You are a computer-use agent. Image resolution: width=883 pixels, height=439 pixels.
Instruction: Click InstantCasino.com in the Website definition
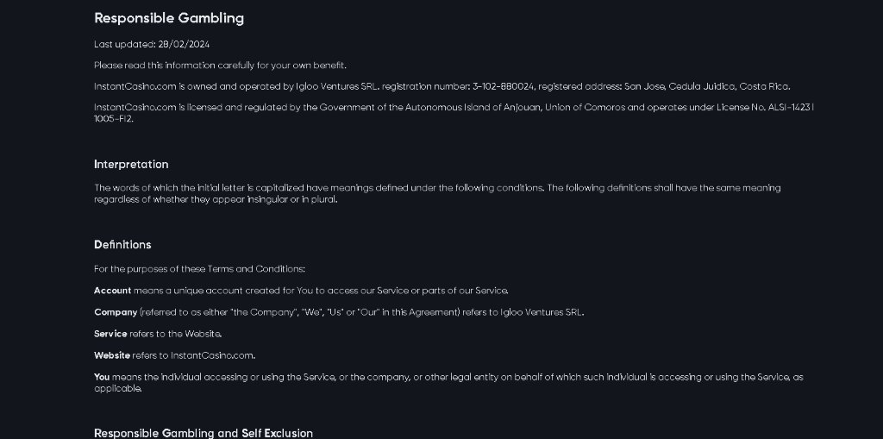(212, 355)
